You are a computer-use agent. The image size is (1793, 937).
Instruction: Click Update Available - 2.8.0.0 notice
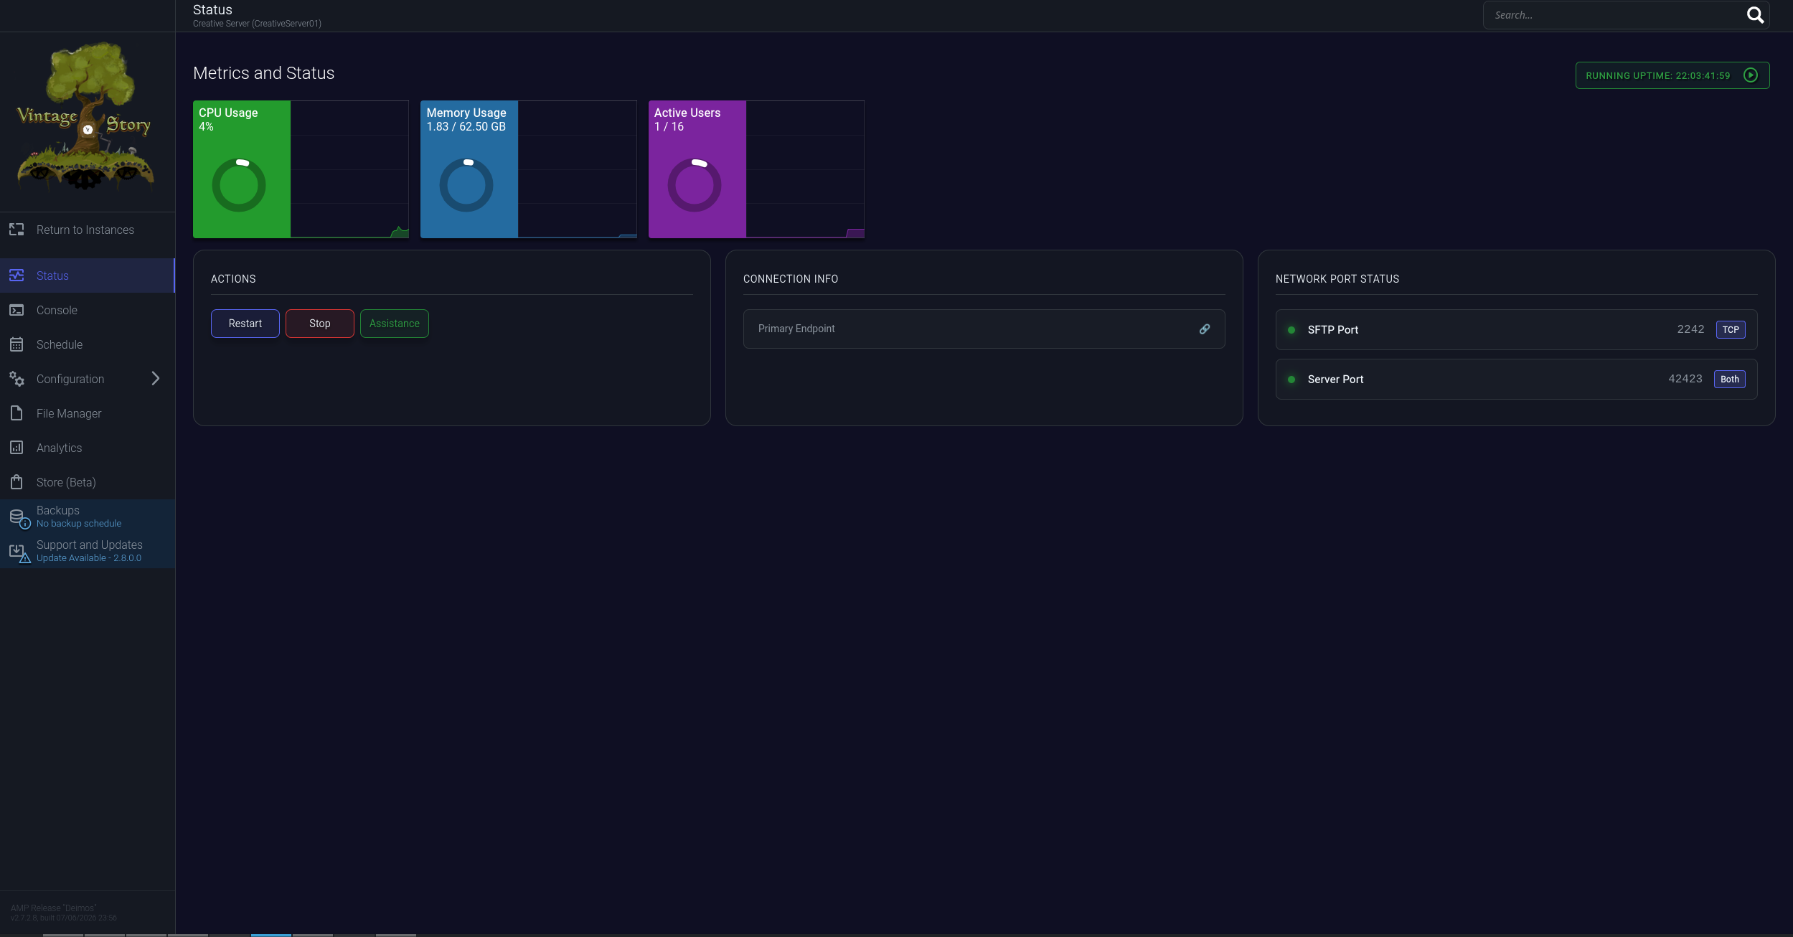[89, 558]
